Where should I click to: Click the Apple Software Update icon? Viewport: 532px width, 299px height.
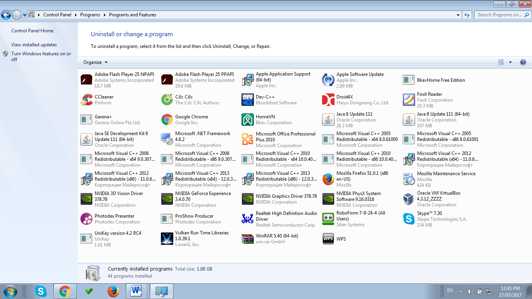(x=328, y=80)
